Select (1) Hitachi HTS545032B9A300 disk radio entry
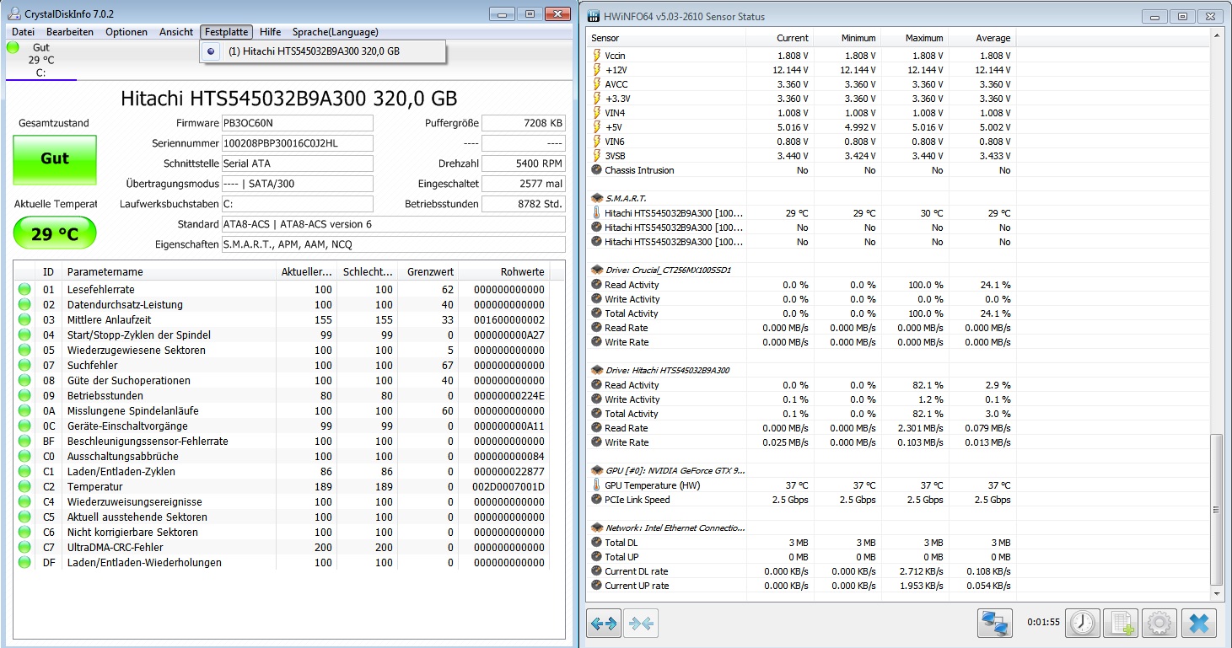 [323, 51]
